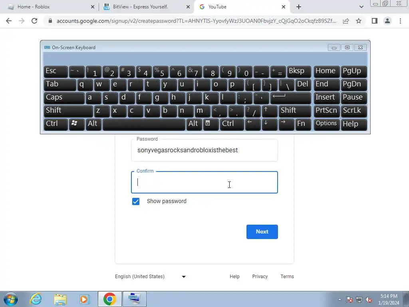Bookmark this page with the star icon
Viewport: 409px width, 307px height.
coord(359,21)
